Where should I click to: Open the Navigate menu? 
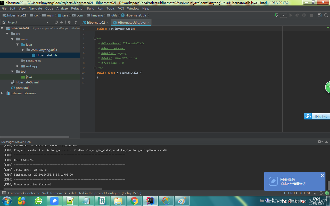click(35, 8)
